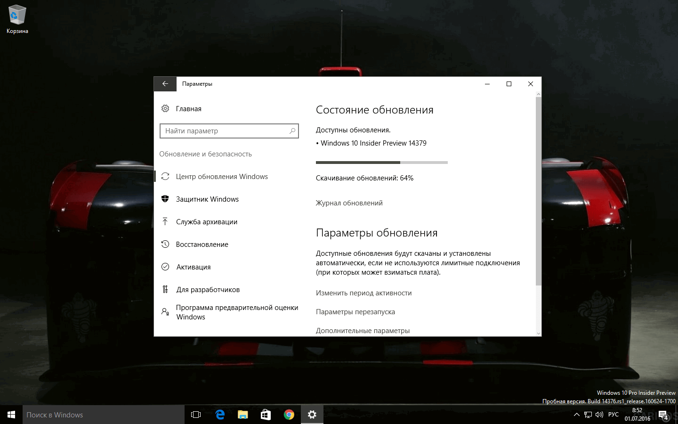
Task: Select the Служба архивации section
Action: coord(207,221)
